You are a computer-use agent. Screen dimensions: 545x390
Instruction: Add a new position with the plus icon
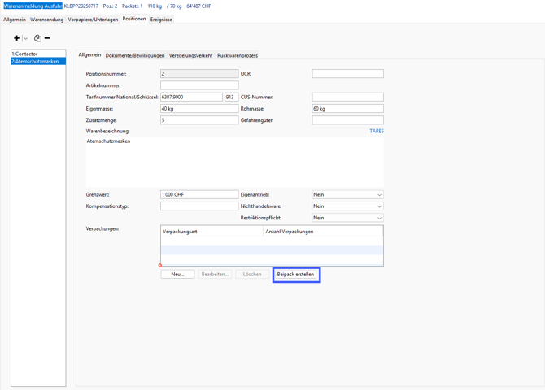16,38
